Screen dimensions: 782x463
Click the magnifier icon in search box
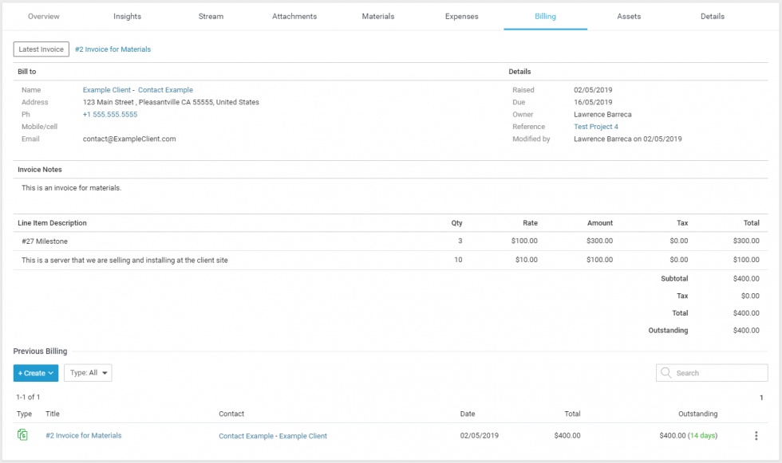tap(665, 373)
